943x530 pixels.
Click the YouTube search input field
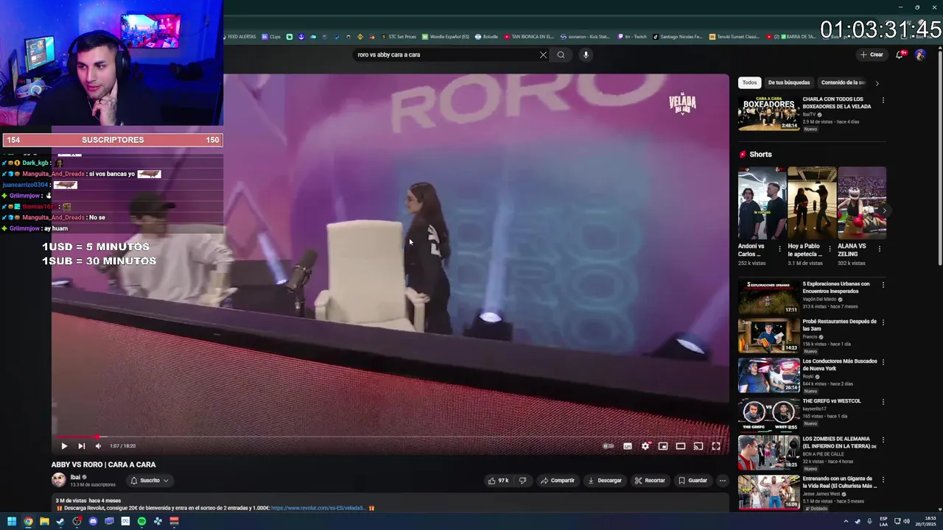click(444, 54)
